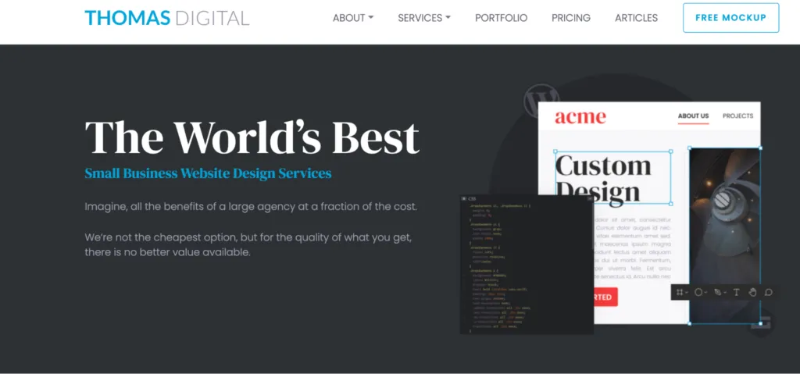This screenshot has width=800, height=374.
Task: Select the ellipse shape tool icon
Action: click(x=698, y=292)
